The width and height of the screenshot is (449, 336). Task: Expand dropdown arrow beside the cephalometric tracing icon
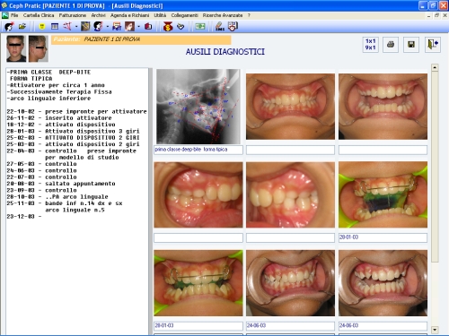76,27
